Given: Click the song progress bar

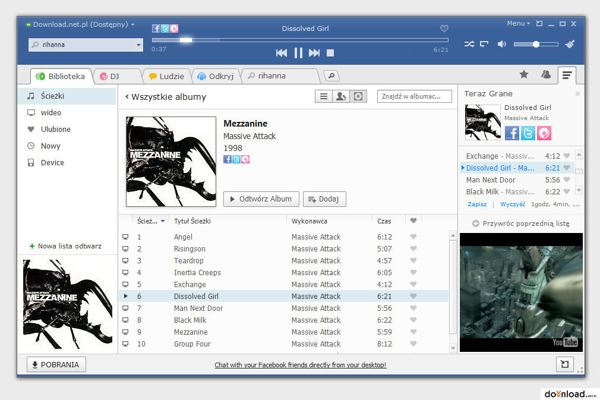Looking at the screenshot, I should 300,40.
